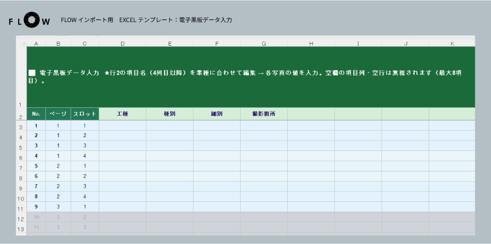Select row 2 header

click(x=21, y=114)
